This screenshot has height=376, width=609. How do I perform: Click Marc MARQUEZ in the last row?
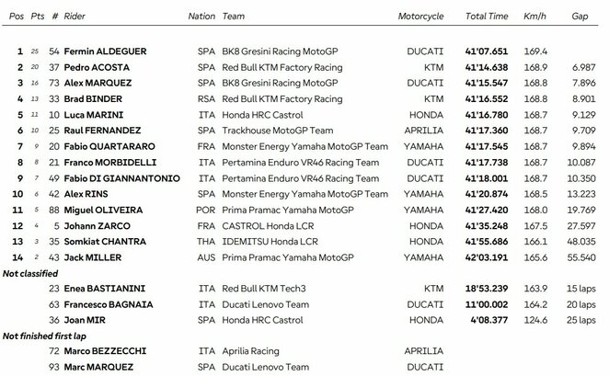click(104, 367)
